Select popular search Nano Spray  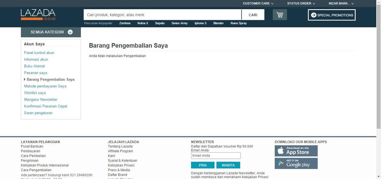tap(239, 23)
